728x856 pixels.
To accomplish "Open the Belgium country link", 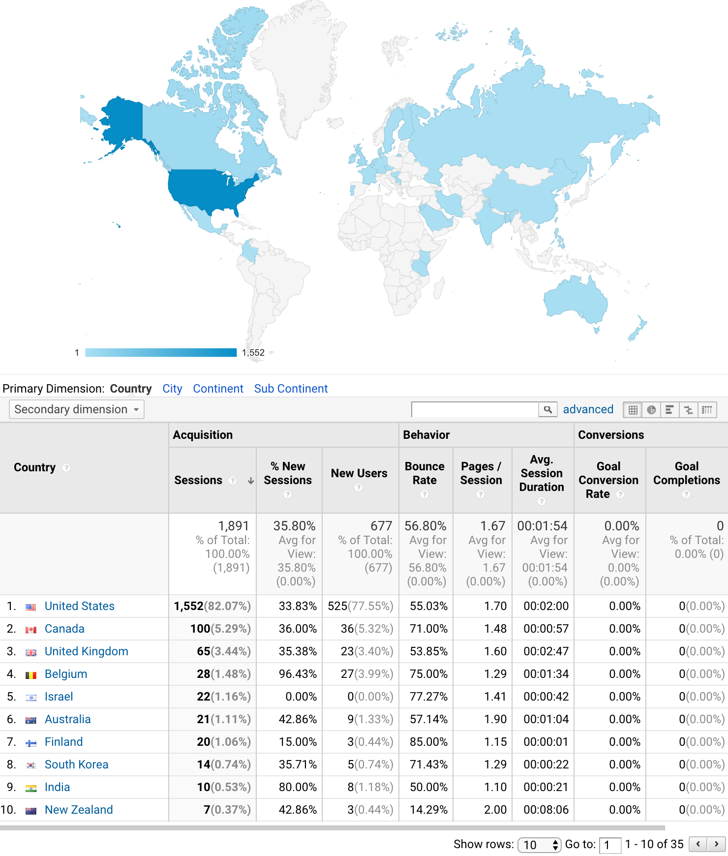I will 66,674.
